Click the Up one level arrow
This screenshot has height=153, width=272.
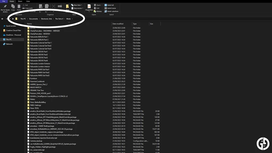point(13,19)
